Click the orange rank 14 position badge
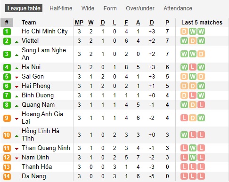229x182 pixels. (x=7, y=176)
